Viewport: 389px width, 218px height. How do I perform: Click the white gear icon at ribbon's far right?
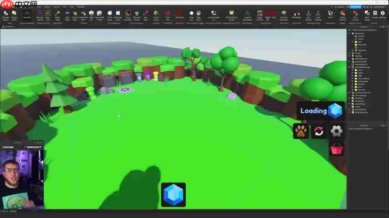coord(383,13)
